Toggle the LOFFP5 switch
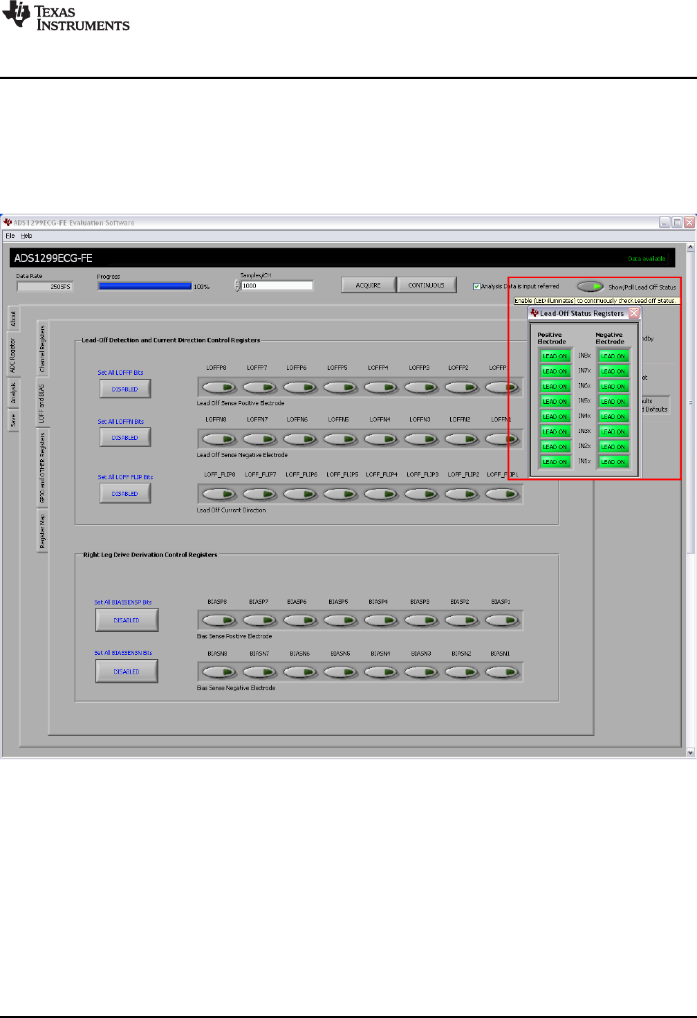Viewport: 697px width, 1018px height. click(341, 387)
